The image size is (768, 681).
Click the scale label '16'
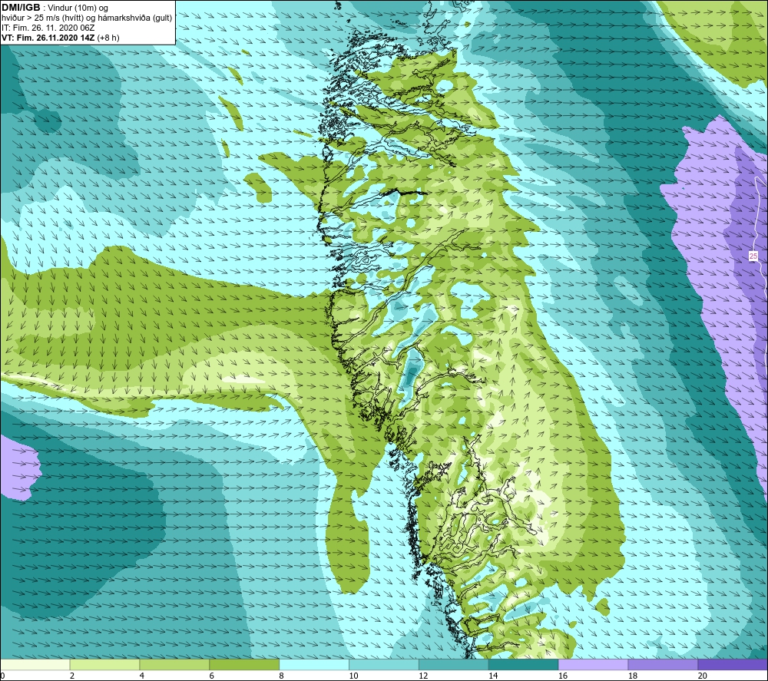click(563, 676)
